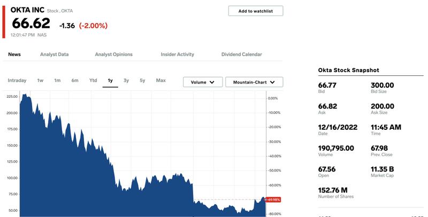Select the 1y chart range
The width and height of the screenshot is (428, 217).
[110, 80]
